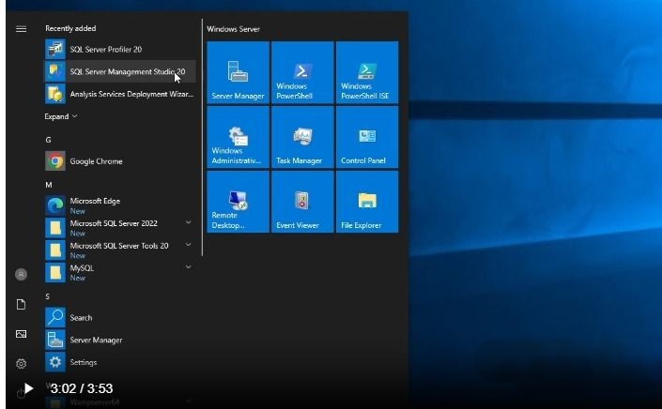Open MySQL folder icon

pos(55,273)
